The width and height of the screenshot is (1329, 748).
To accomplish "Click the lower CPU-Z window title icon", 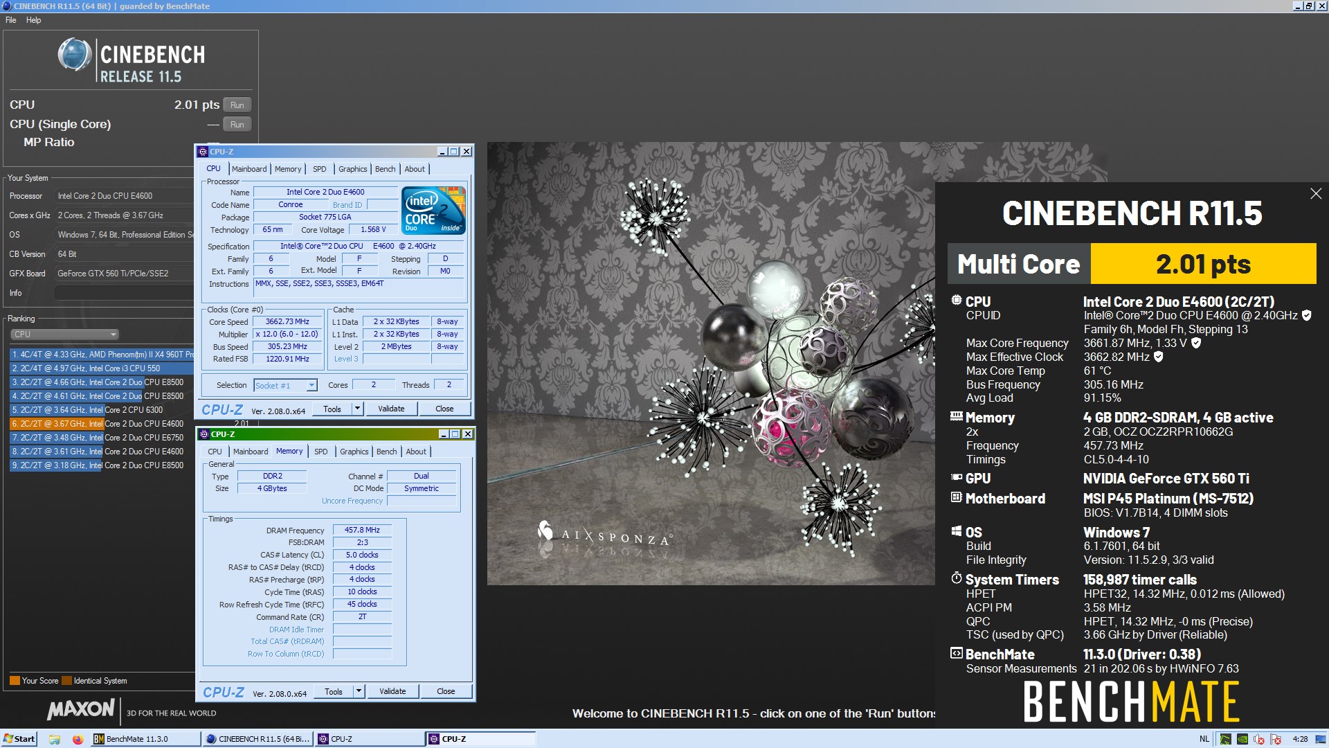I will tap(204, 434).
